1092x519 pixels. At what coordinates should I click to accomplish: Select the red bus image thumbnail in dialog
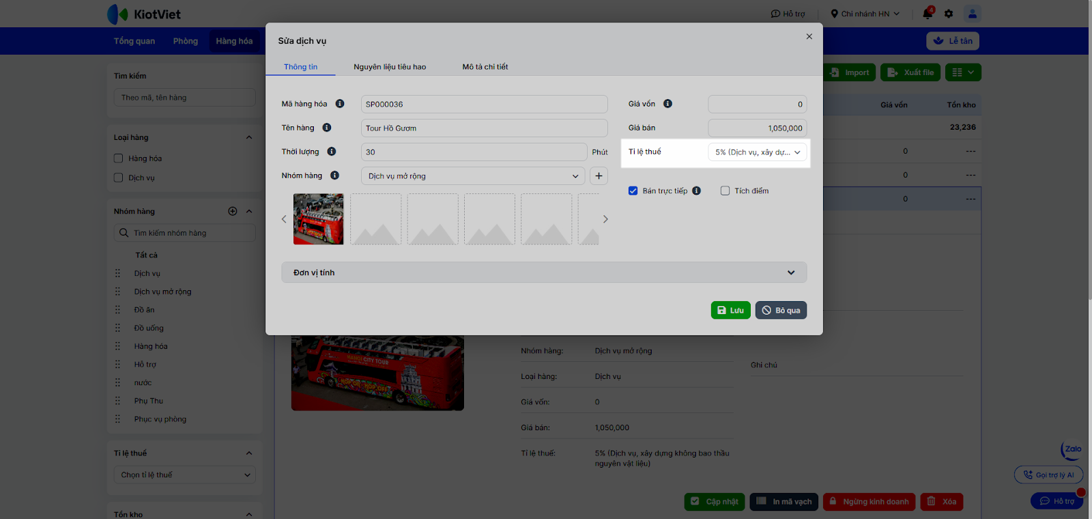point(319,219)
